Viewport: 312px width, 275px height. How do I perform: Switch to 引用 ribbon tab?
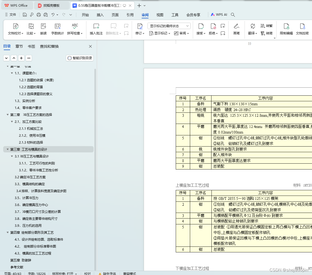pyautogui.click(x=130, y=15)
